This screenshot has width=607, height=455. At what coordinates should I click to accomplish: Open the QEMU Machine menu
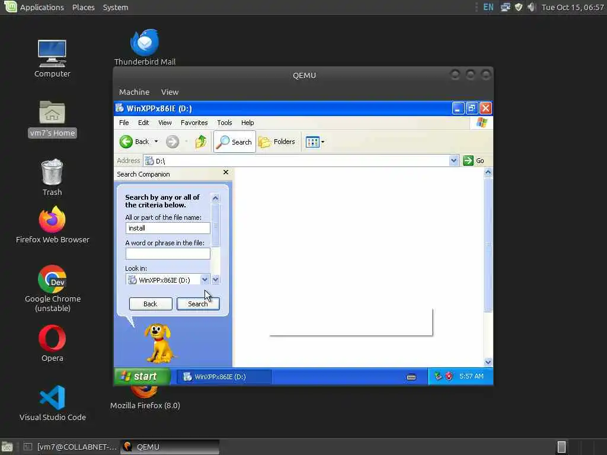pos(134,92)
